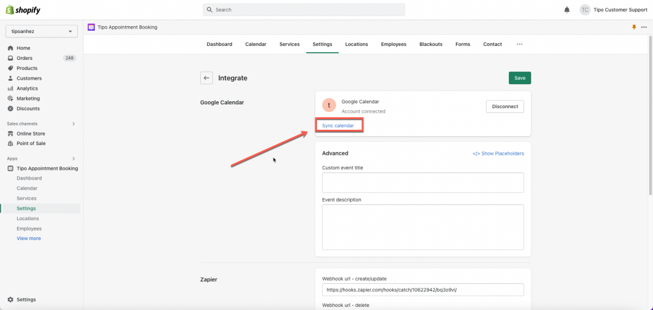Go back using the arrow button
The image size is (653, 310).
tap(207, 78)
